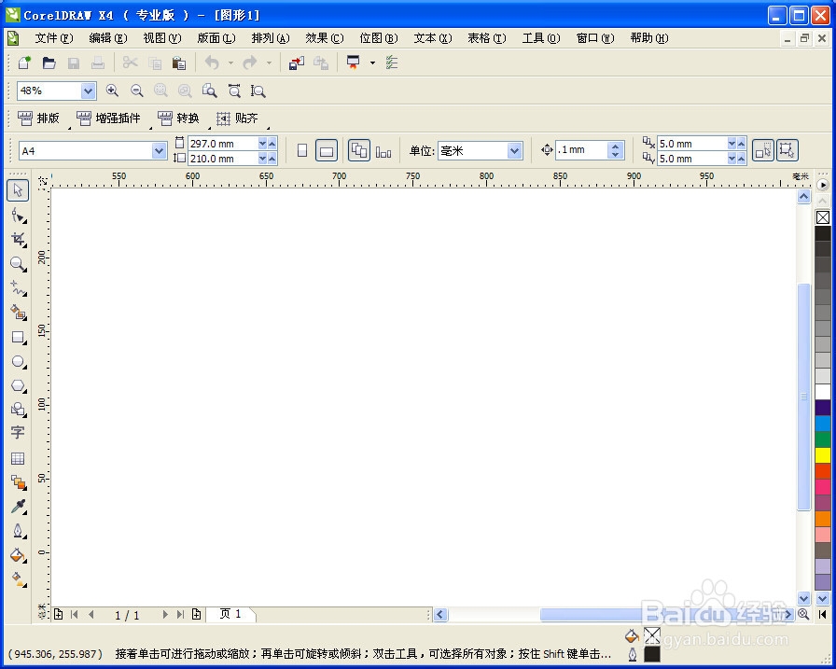Toggle apply layout to current page only
Viewport: 836px width, 669px height.
point(383,152)
